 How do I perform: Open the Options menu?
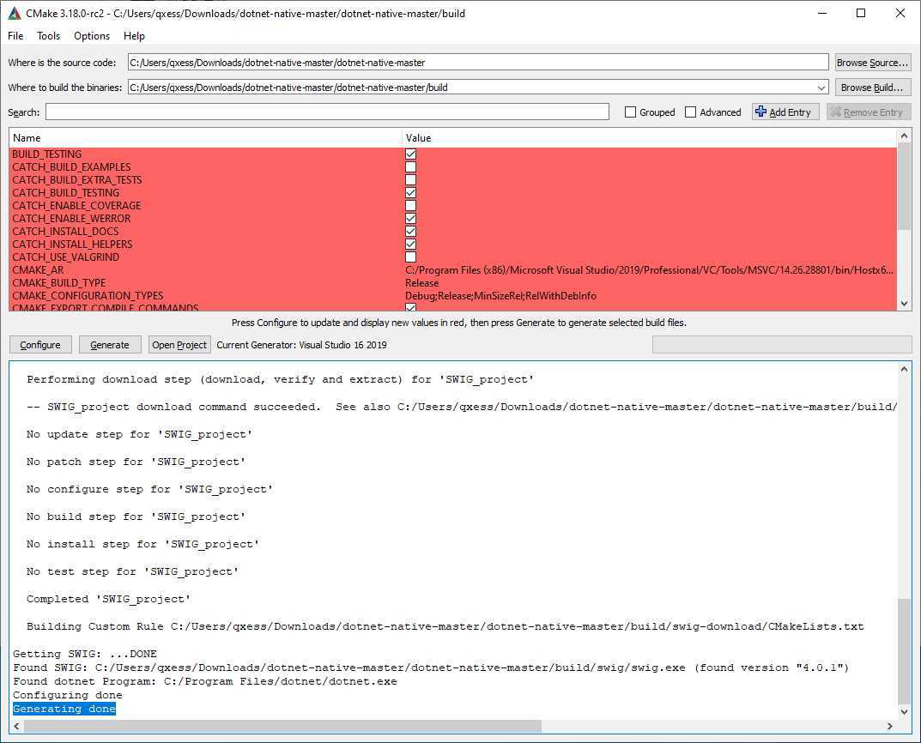[92, 36]
